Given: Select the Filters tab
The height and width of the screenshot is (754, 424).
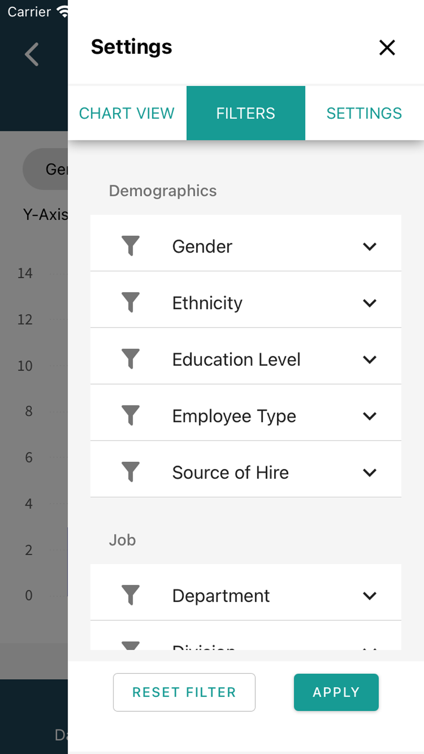Looking at the screenshot, I should [245, 113].
